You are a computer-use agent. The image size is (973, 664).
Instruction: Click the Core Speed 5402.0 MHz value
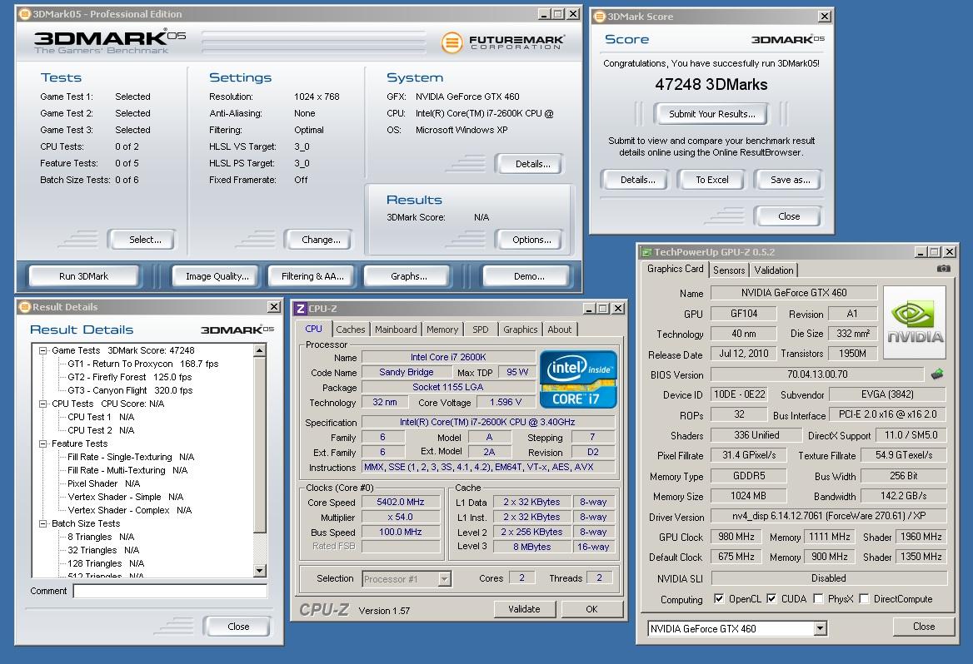400,503
